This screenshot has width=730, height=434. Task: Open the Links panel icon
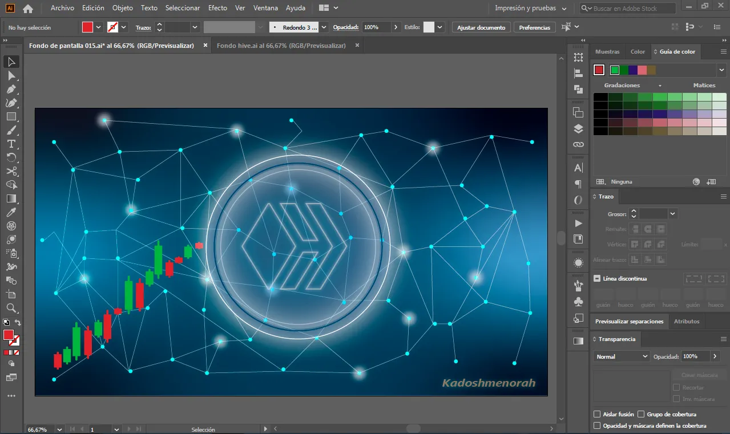(x=578, y=145)
